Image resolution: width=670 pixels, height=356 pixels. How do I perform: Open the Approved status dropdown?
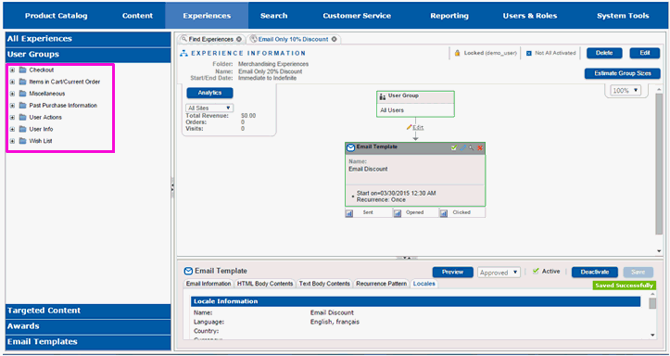click(499, 273)
